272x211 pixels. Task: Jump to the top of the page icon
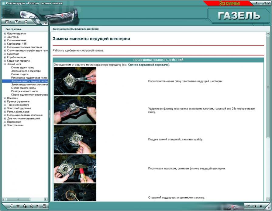[x=261, y=206]
